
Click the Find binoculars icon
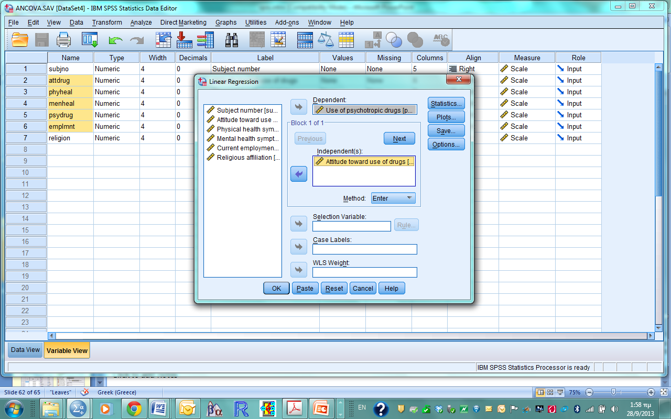pos(232,40)
